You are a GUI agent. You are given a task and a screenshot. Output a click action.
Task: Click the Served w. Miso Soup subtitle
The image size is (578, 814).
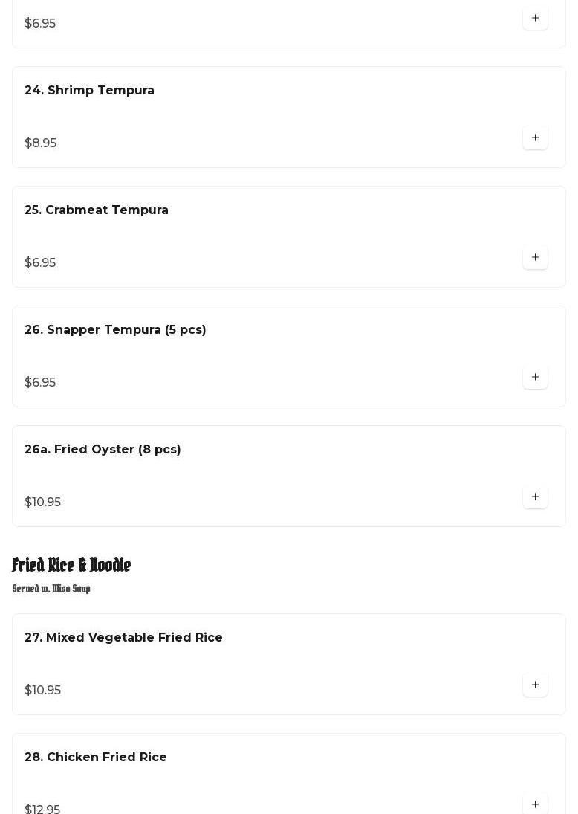(51, 589)
